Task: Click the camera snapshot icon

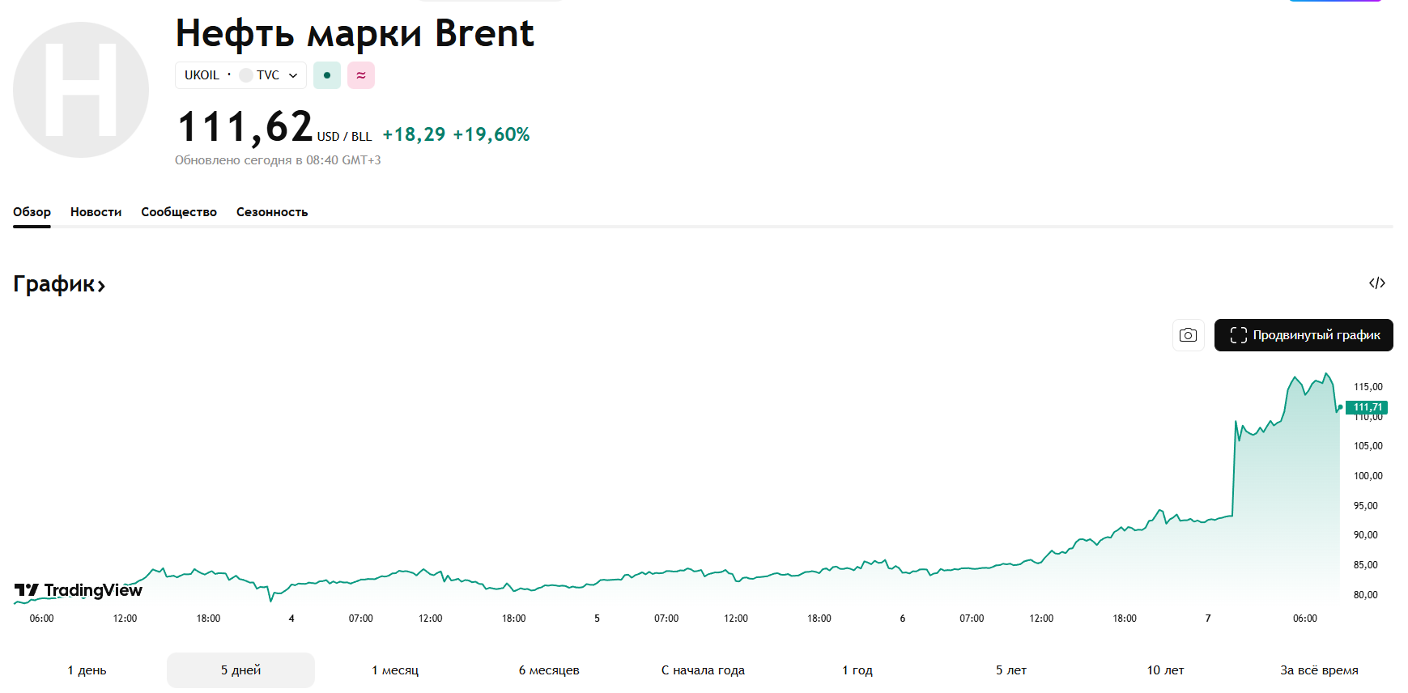Action: (x=1188, y=335)
